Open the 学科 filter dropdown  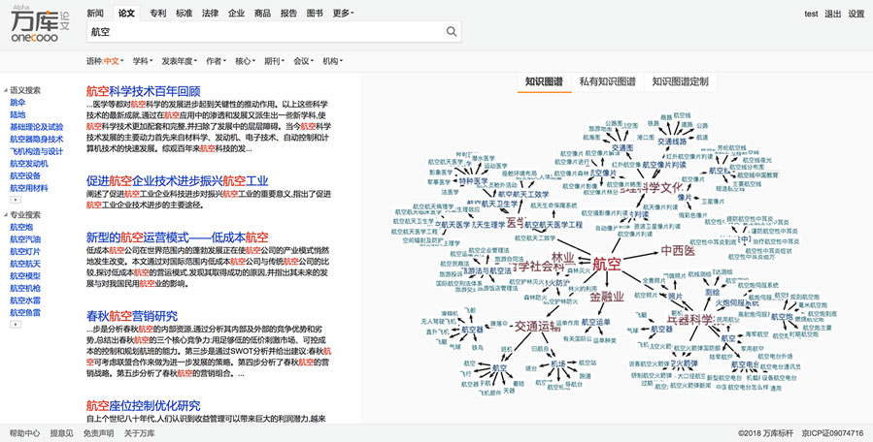pyautogui.click(x=142, y=60)
